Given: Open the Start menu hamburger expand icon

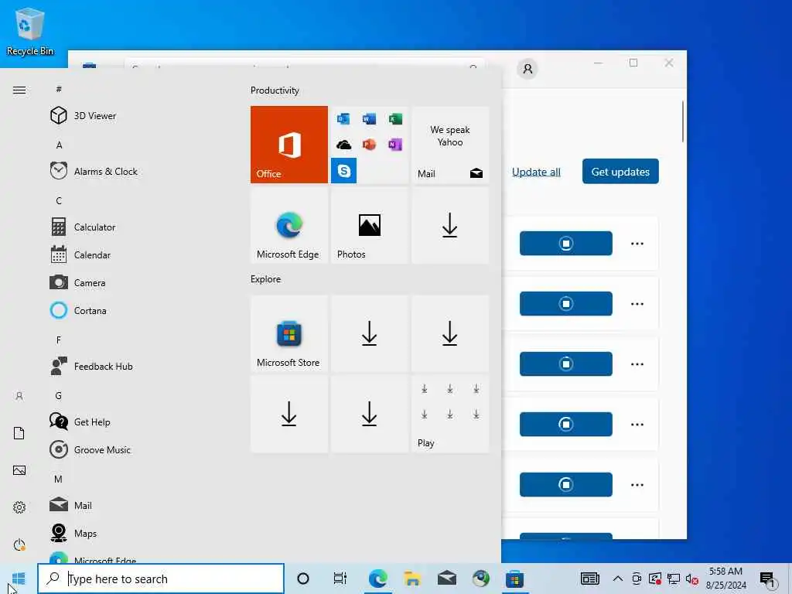Looking at the screenshot, I should click(19, 90).
